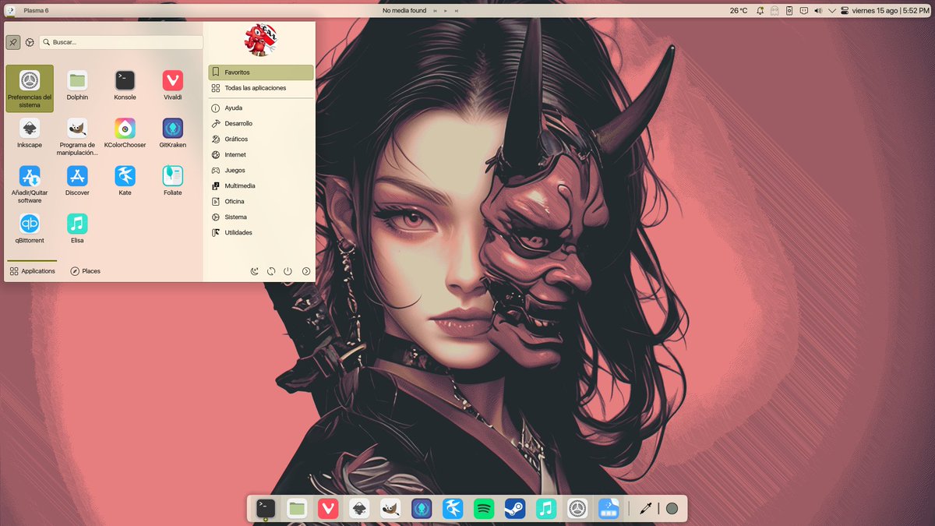The height and width of the screenshot is (526, 935).
Task: Launch Konsole from the dock
Action: [x=266, y=509]
